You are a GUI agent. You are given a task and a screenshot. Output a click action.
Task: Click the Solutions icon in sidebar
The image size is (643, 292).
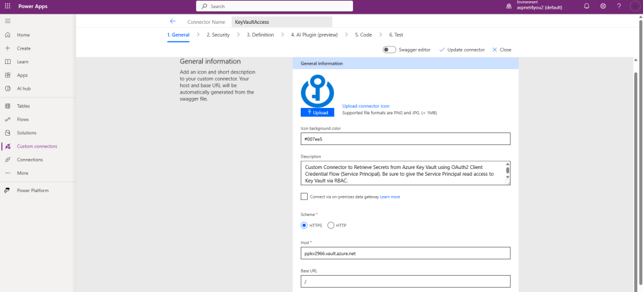[8, 133]
